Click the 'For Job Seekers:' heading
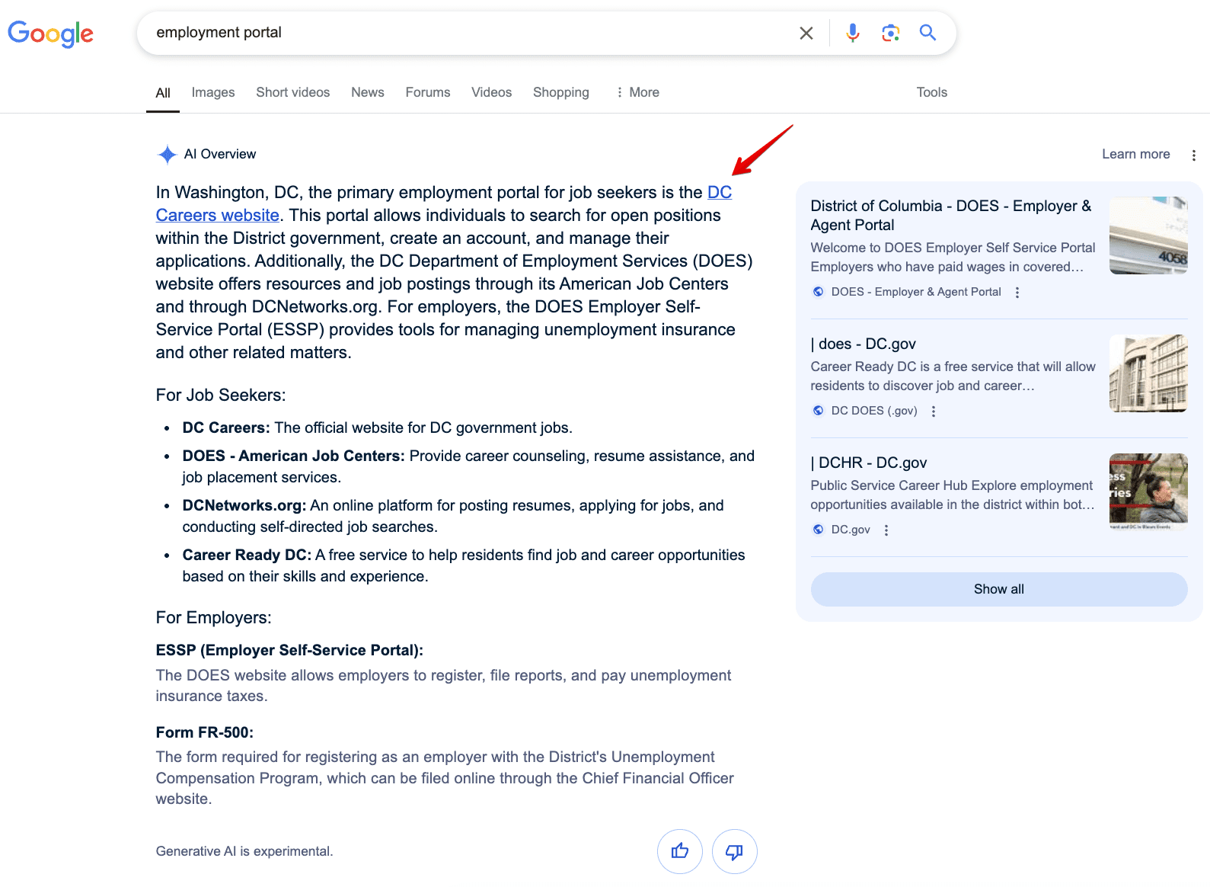Viewport: 1210px width, 887px height. (221, 395)
